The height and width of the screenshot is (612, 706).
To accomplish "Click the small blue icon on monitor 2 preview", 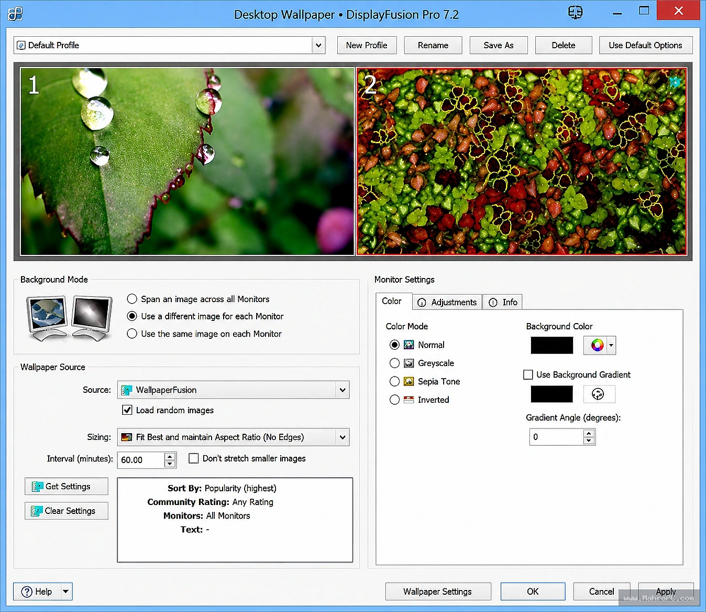I will [x=675, y=81].
